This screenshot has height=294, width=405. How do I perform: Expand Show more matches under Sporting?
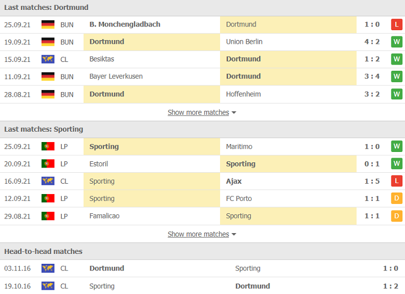coord(202,234)
